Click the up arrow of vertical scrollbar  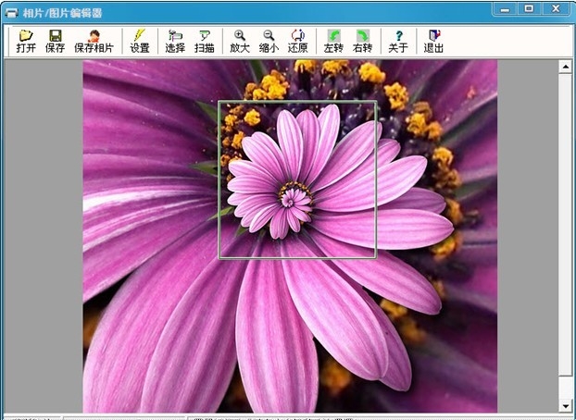(x=565, y=67)
